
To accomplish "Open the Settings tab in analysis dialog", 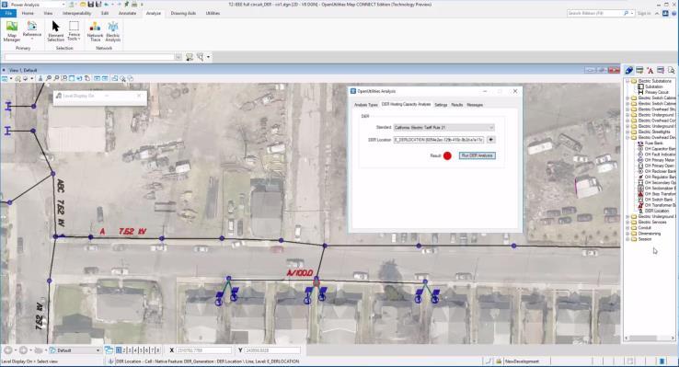I will (441, 105).
